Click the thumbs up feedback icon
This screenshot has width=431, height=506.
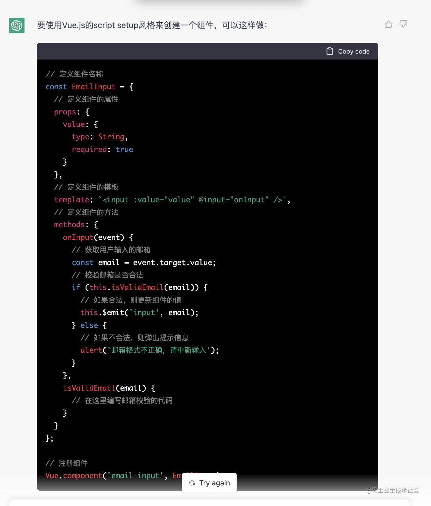pyautogui.click(x=388, y=24)
